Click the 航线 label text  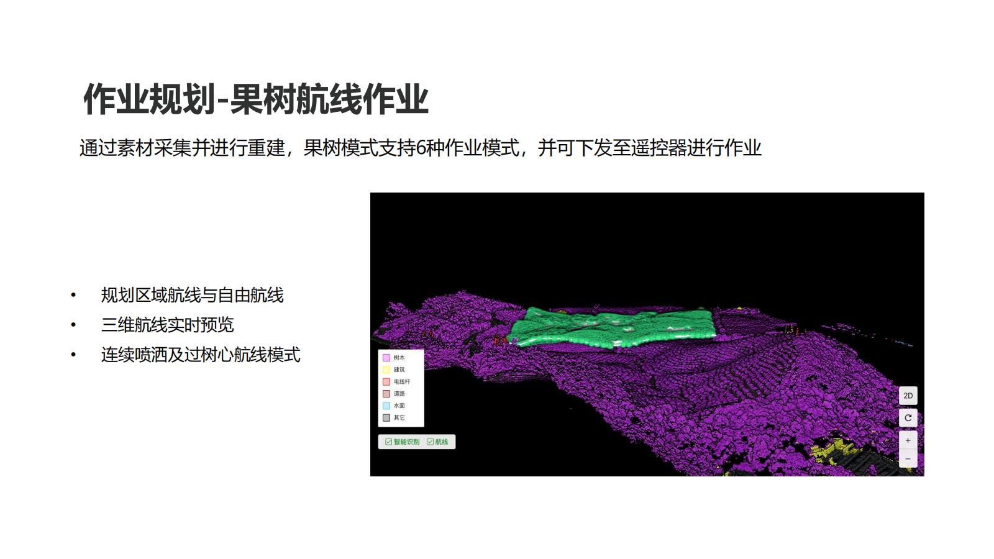tap(442, 441)
